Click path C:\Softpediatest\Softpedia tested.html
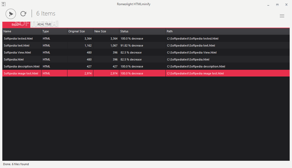 point(193,39)
